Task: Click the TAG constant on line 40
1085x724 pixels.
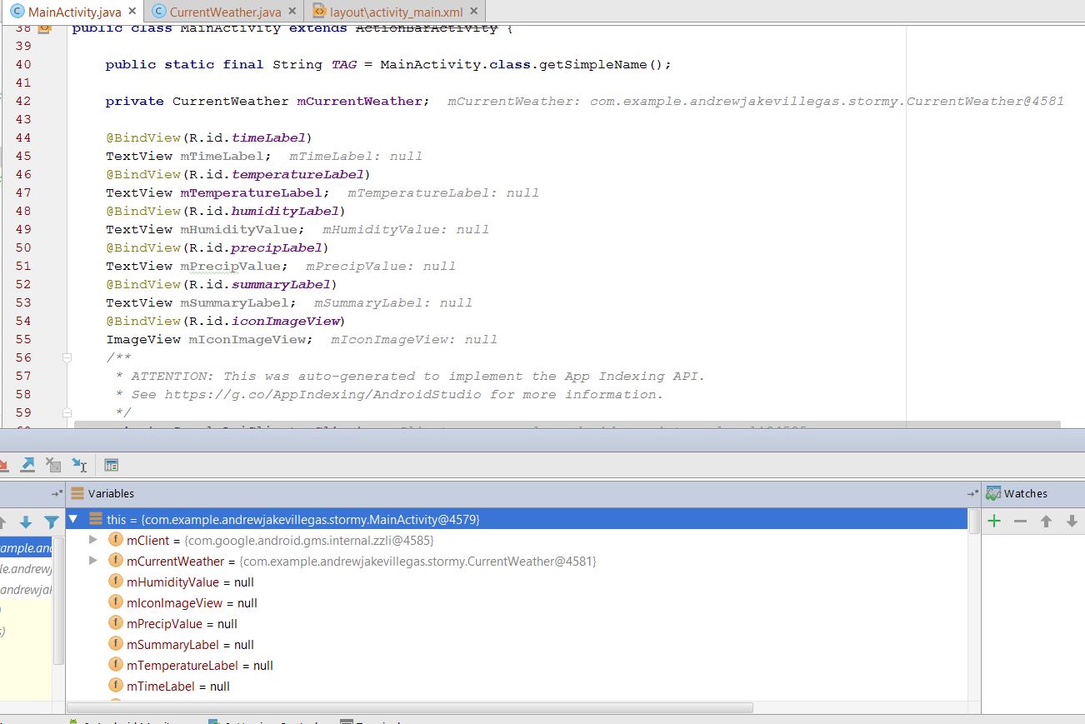Action: (343, 64)
